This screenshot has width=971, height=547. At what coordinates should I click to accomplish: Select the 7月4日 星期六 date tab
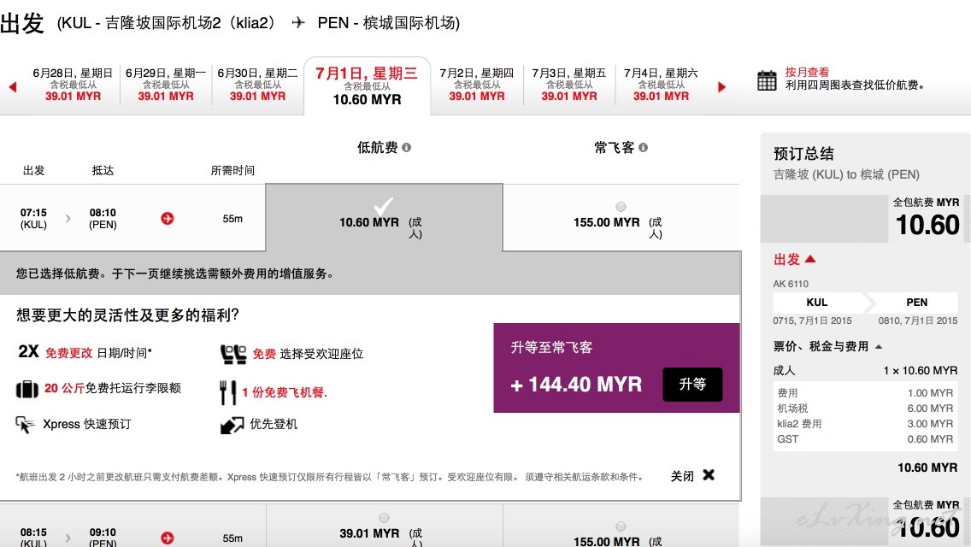click(661, 85)
